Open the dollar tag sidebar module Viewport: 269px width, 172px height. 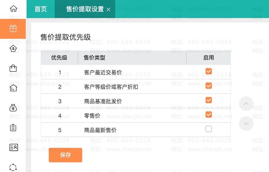coord(13,48)
